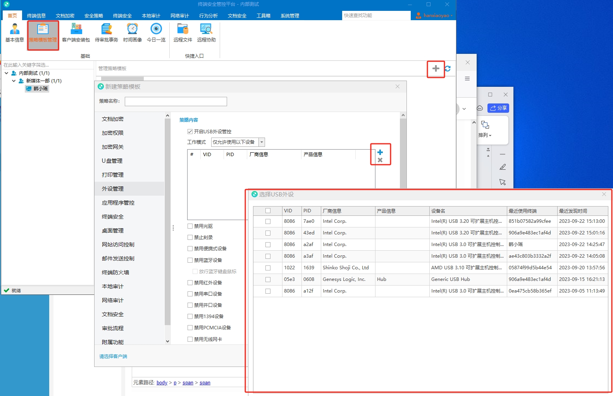Image resolution: width=613 pixels, height=396 pixels.
Task: Click keyword filter input in left panel
Action: coord(48,65)
